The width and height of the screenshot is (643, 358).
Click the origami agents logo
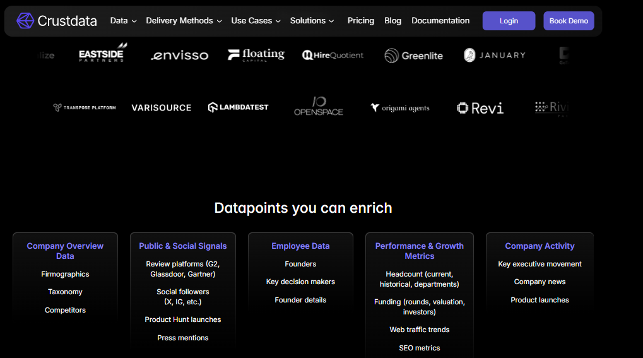400,107
